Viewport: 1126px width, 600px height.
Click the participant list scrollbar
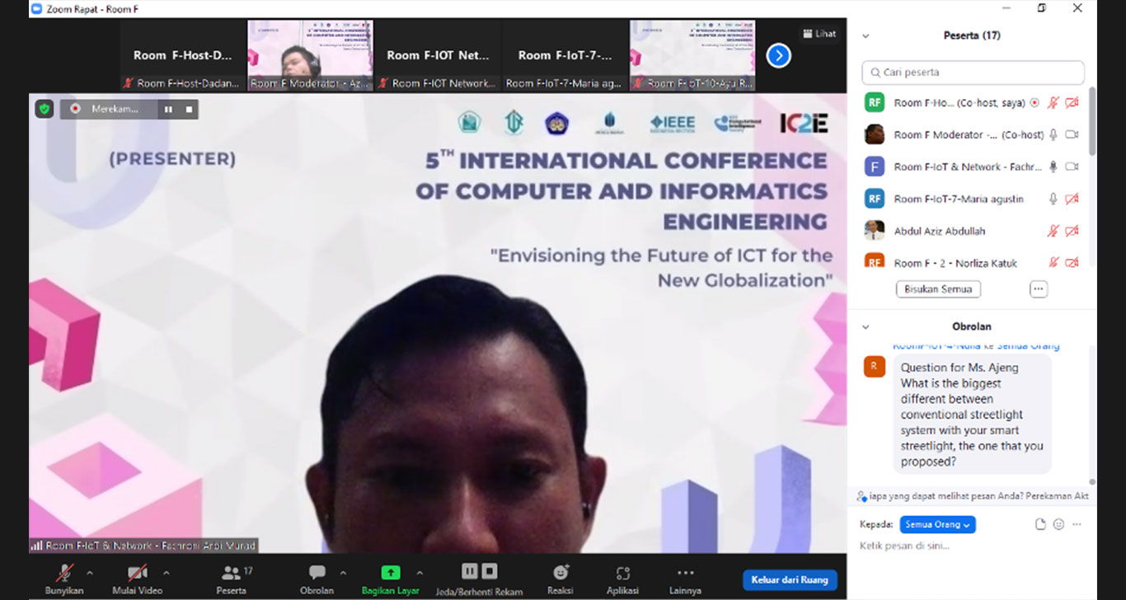tap(1092, 124)
